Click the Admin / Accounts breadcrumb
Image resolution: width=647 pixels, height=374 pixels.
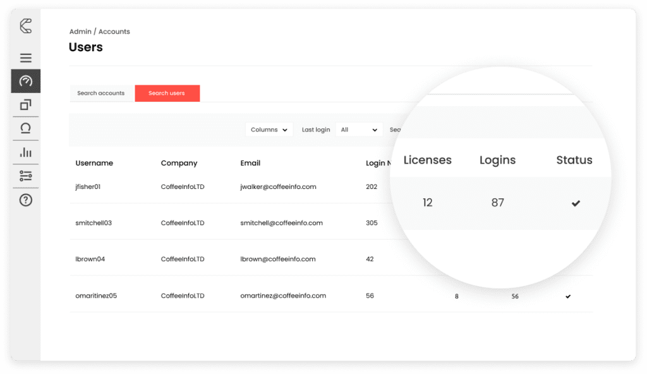click(x=99, y=32)
